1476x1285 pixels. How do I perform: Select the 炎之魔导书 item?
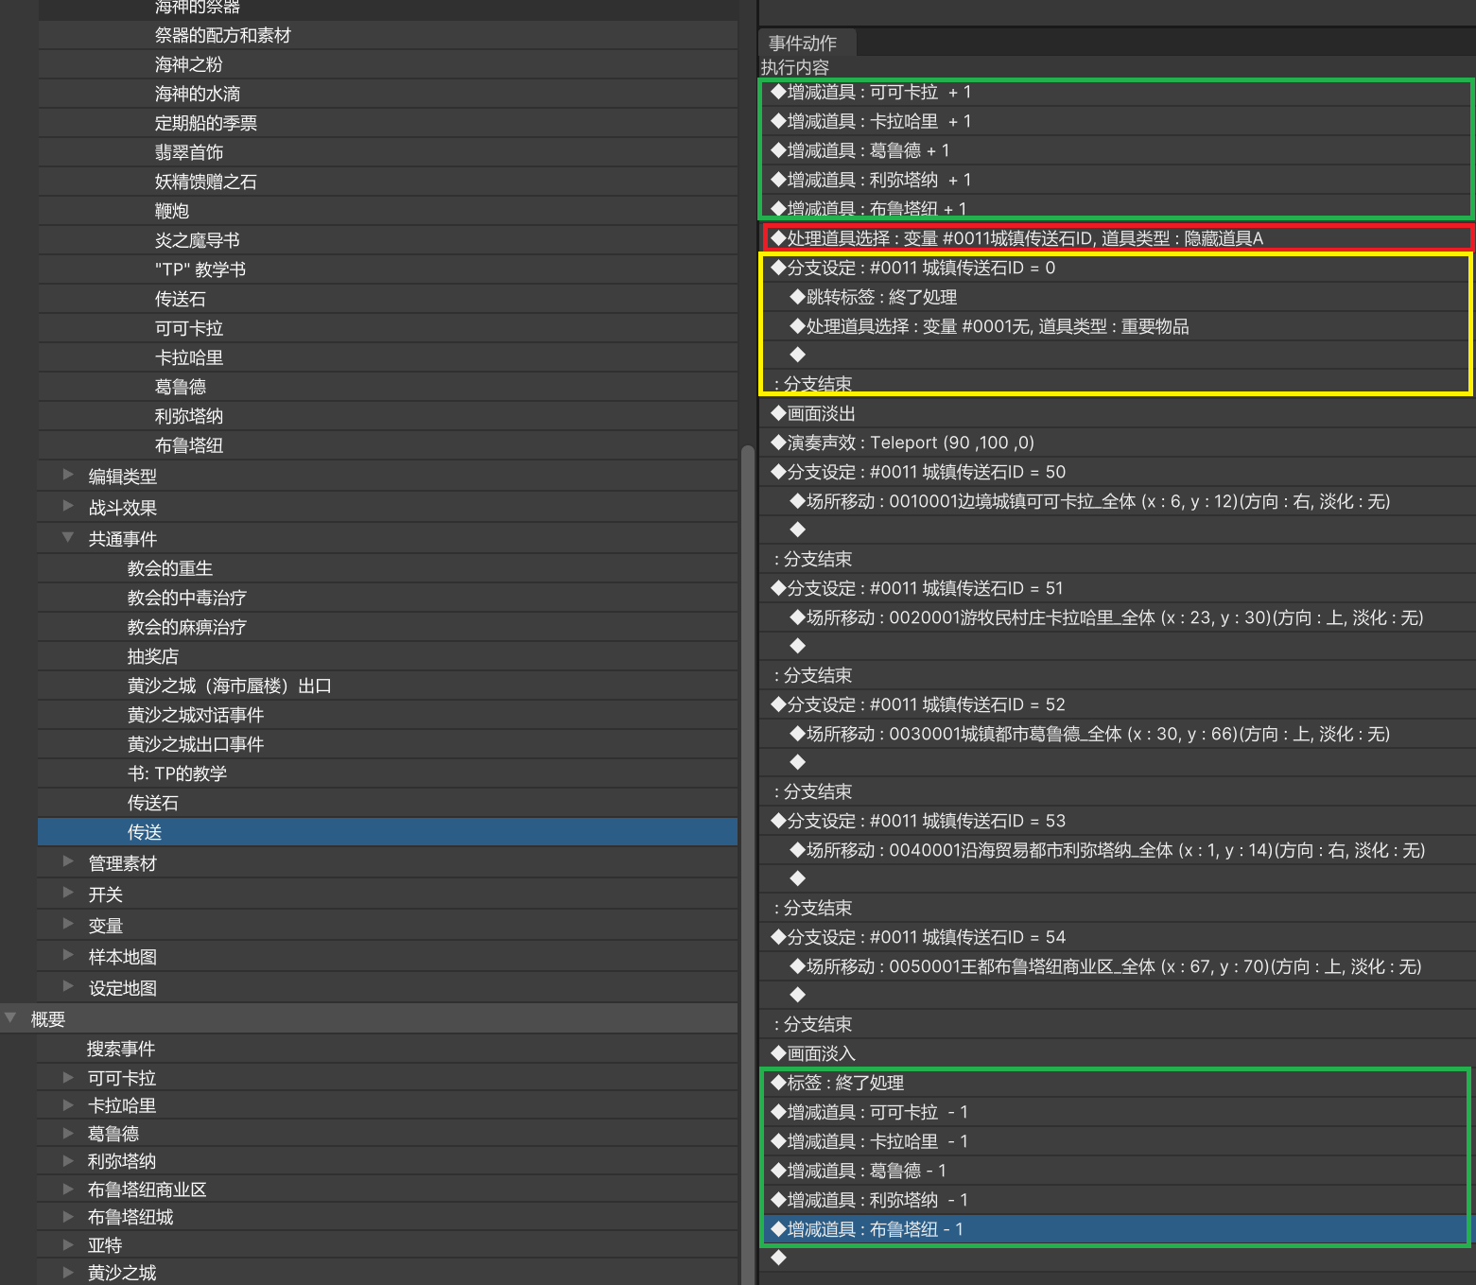[198, 240]
